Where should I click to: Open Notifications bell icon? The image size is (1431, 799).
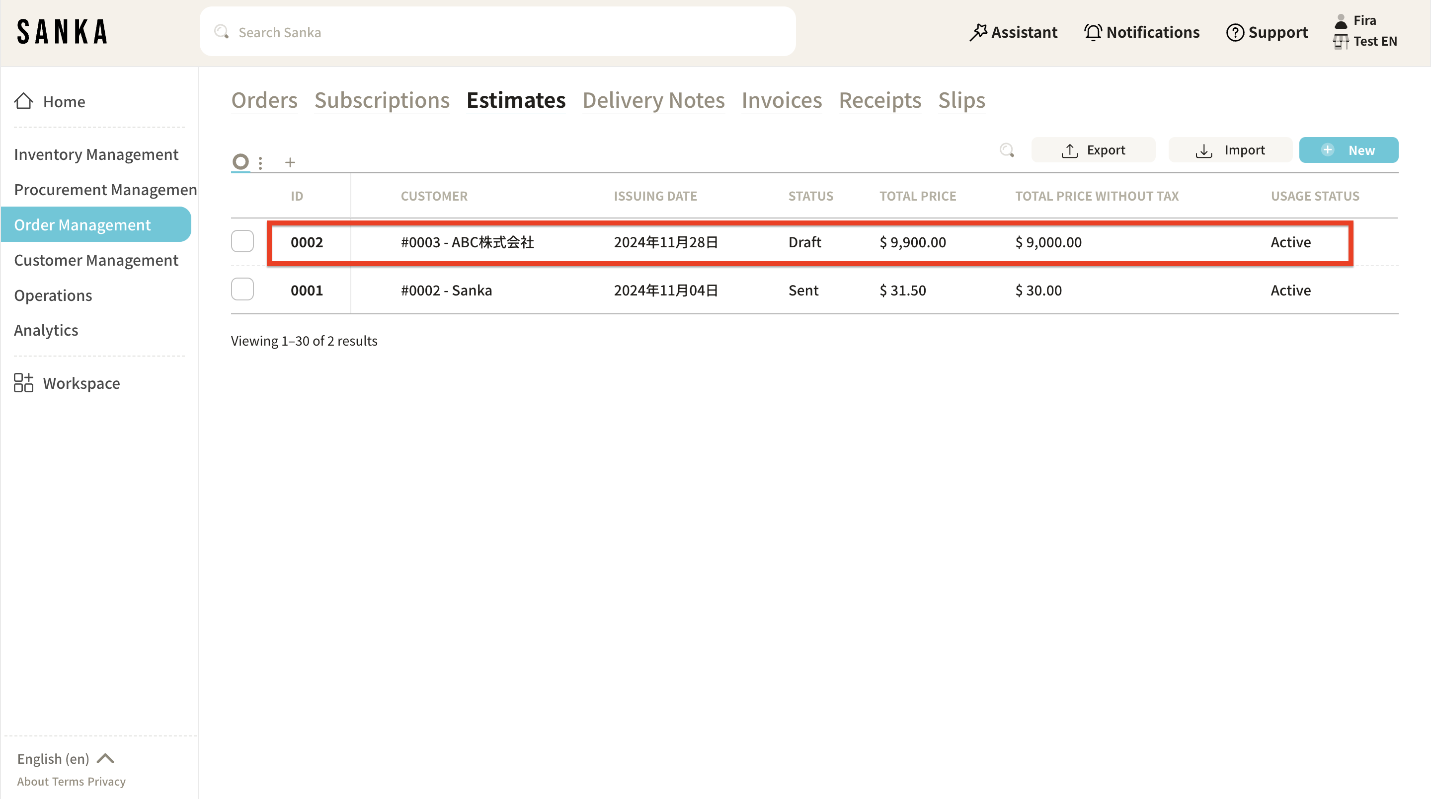tap(1093, 32)
